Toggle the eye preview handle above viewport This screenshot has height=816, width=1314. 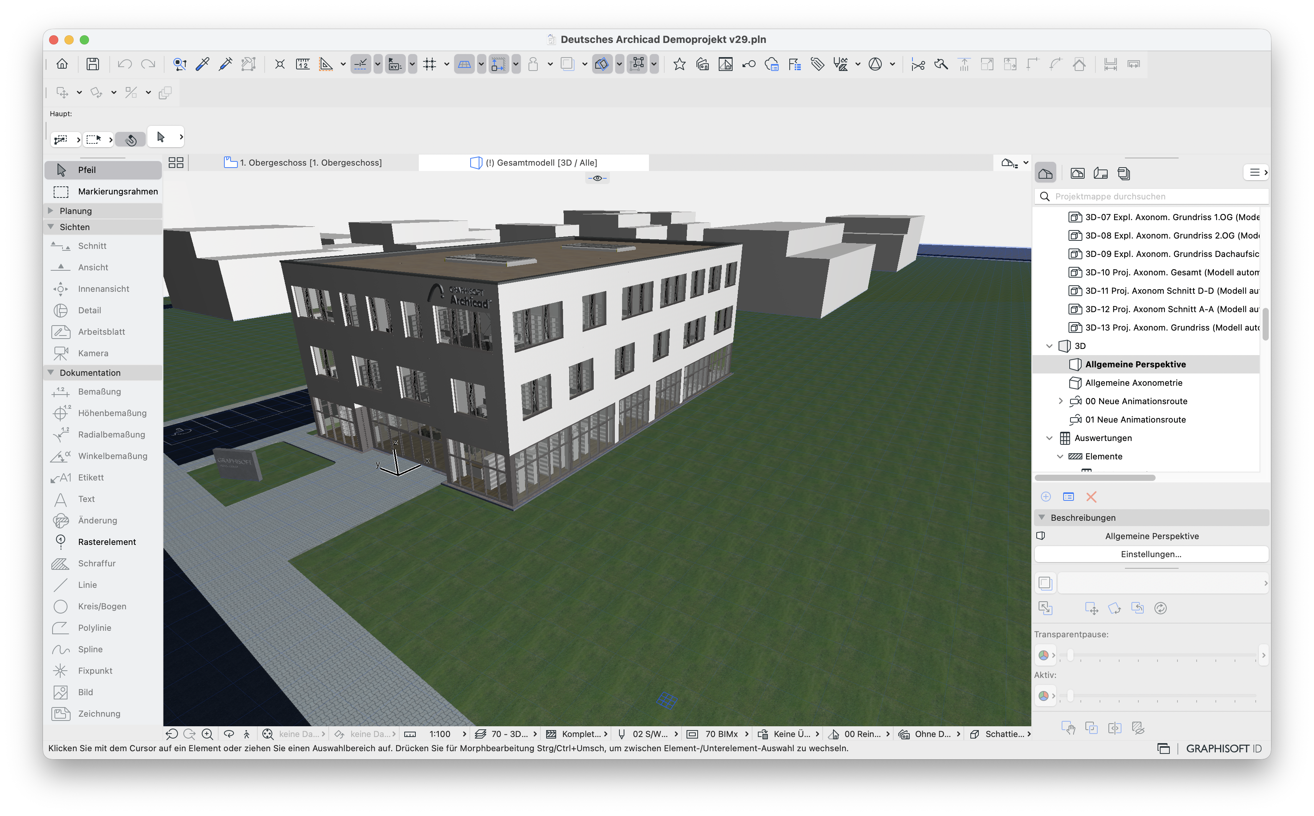[598, 178]
